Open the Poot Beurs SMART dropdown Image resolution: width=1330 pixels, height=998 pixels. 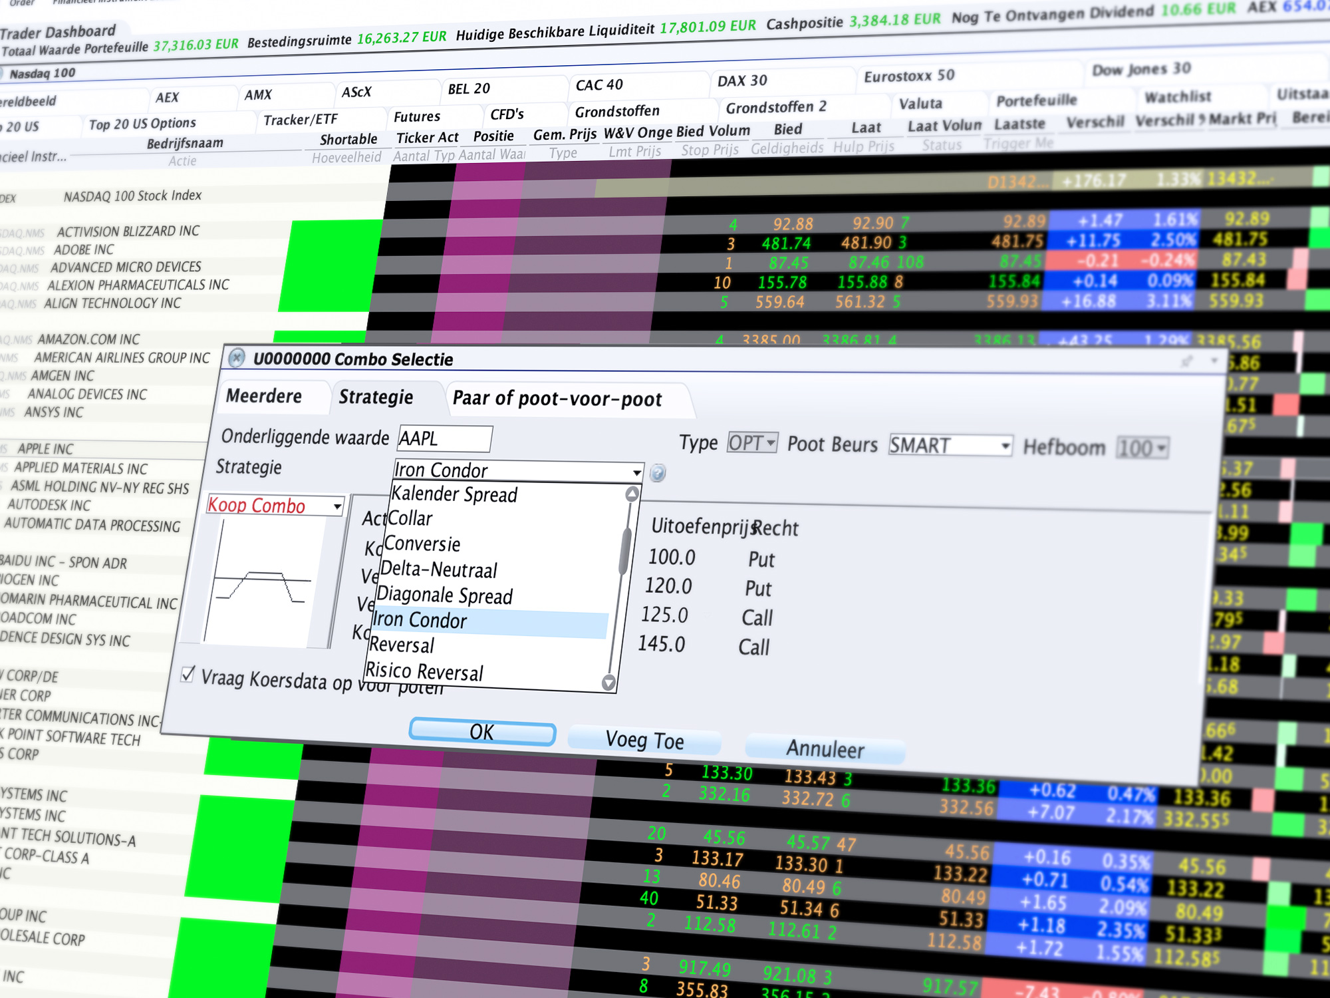click(950, 445)
